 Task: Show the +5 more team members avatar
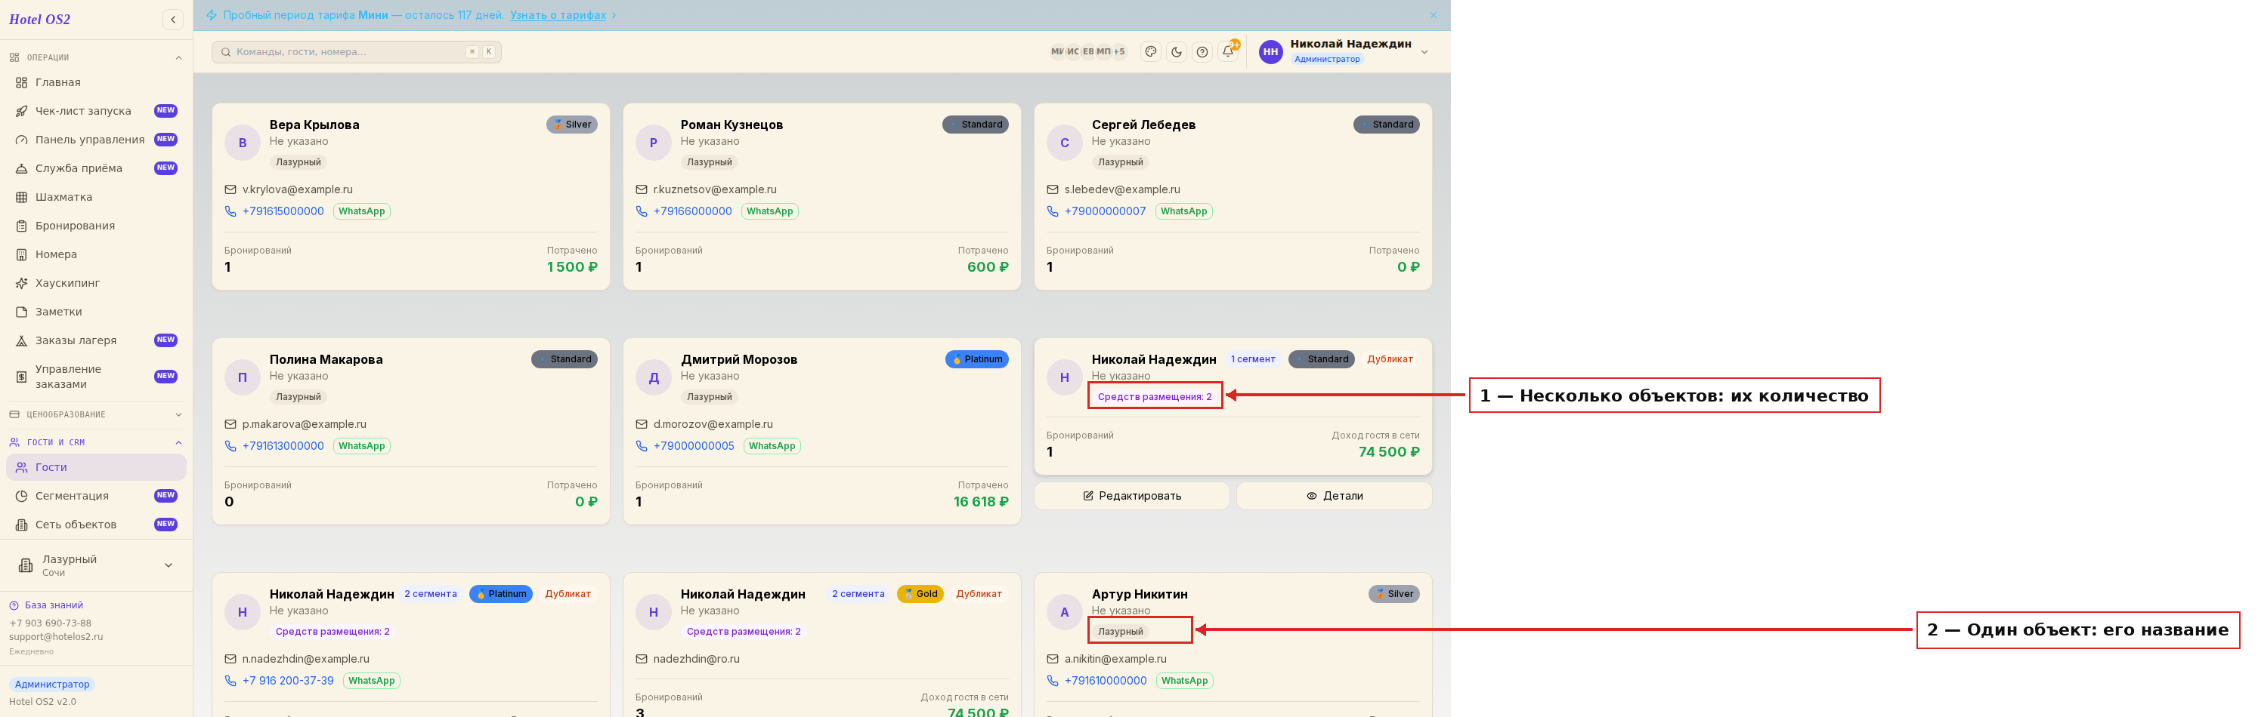[1119, 51]
